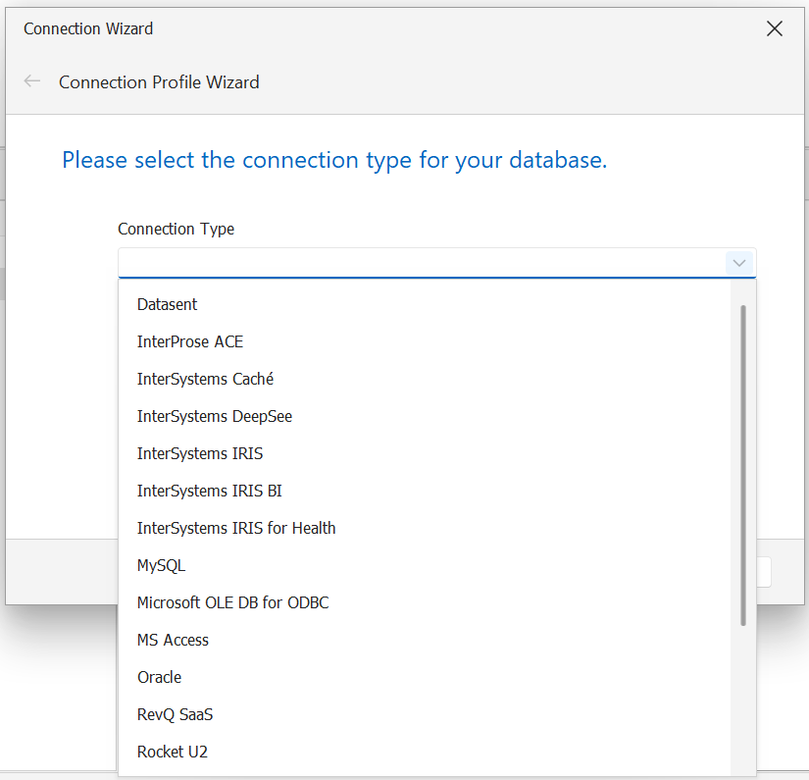This screenshot has height=780, width=809.
Task: Select RevQ SaaS option
Action: click(x=175, y=714)
